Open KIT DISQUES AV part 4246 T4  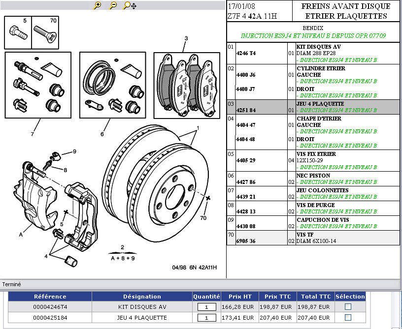pos(246,53)
